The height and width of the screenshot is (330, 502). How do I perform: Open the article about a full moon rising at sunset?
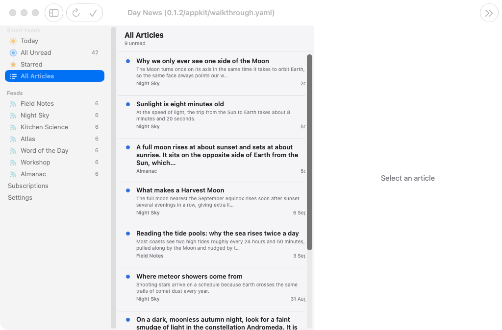tap(212, 161)
